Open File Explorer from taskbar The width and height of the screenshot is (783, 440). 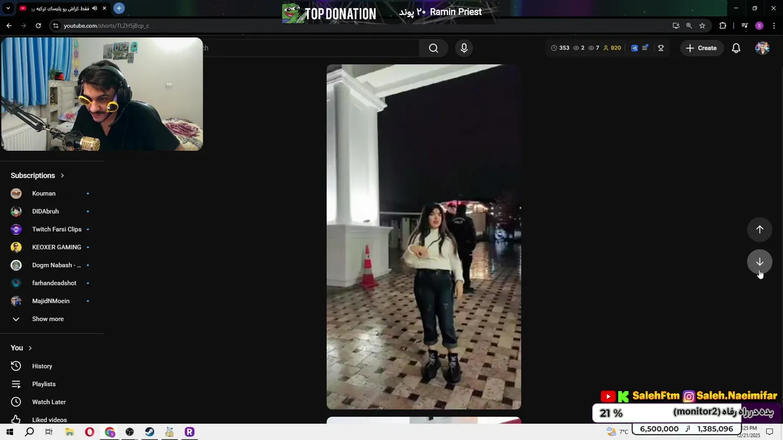[69, 432]
